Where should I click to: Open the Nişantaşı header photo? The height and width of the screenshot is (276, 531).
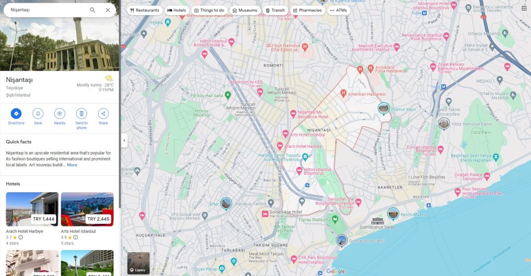(60, 44)
